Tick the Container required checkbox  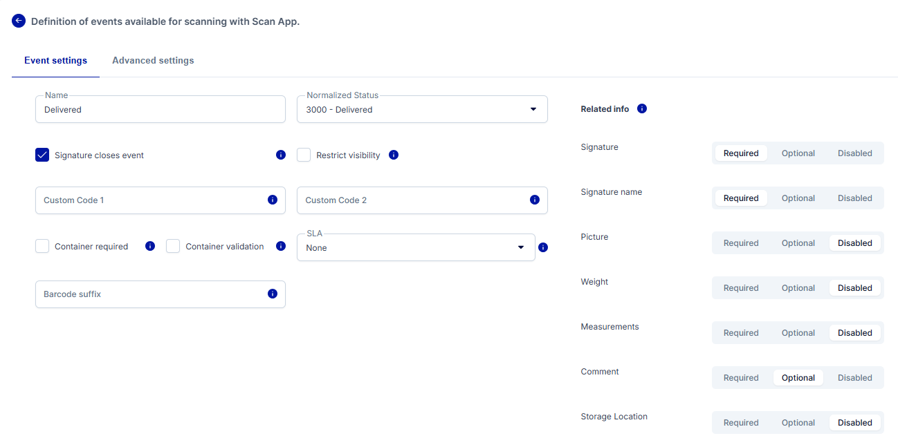coord(42,246)
